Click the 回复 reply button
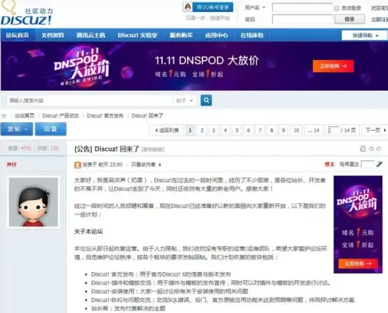This screenshot has height=313, width=388. tap(50, 129)
